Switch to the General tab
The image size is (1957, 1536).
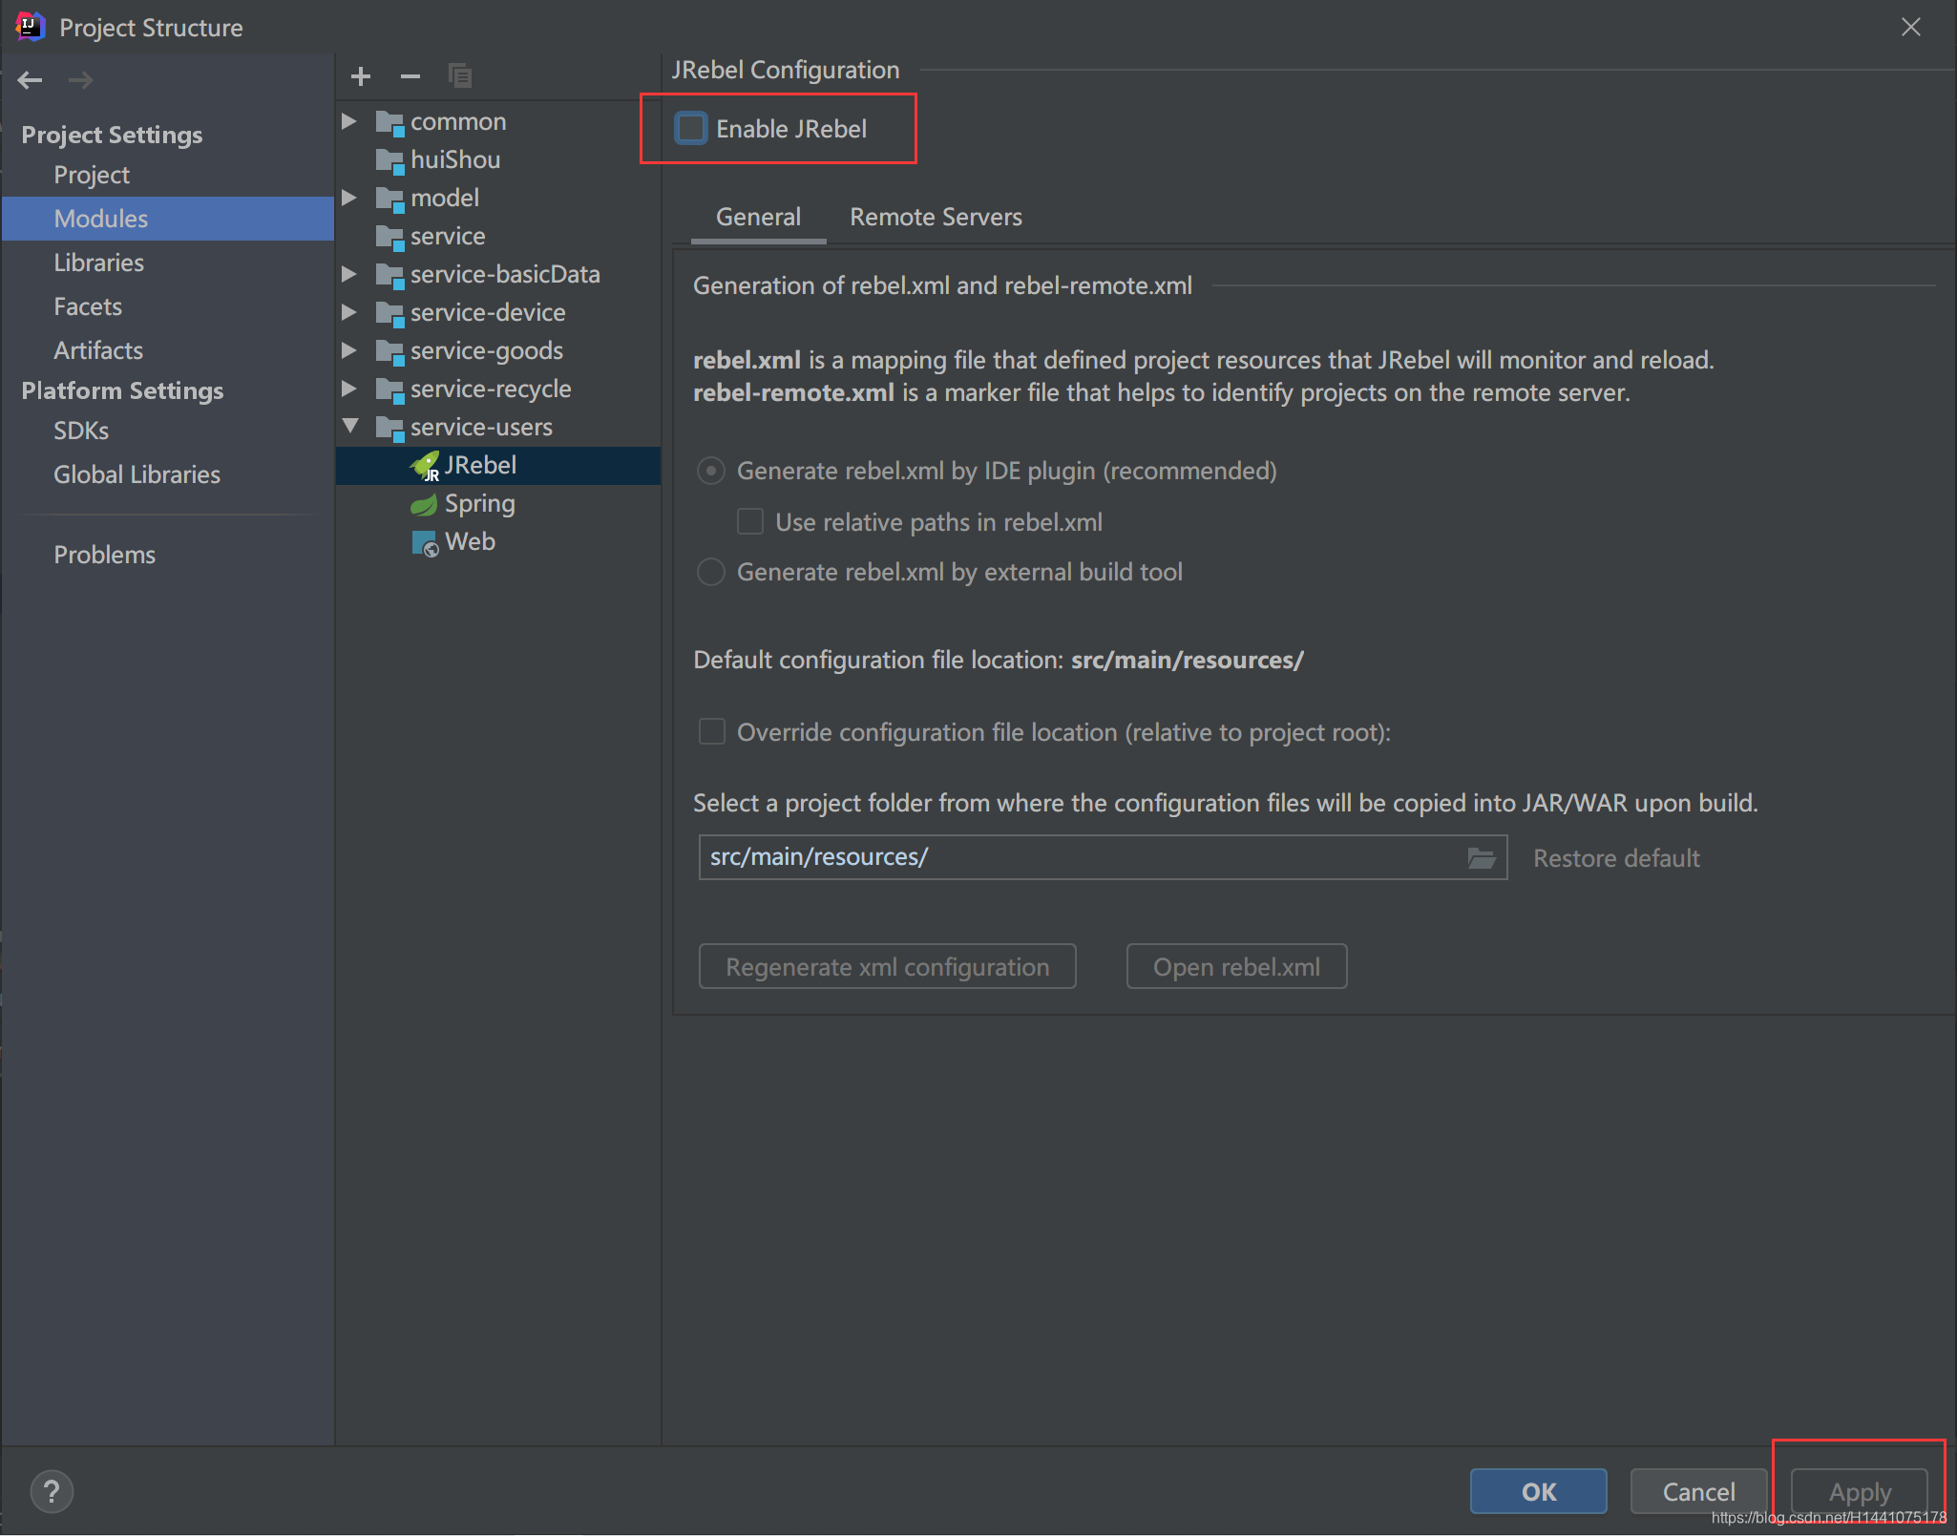point(758,218)
